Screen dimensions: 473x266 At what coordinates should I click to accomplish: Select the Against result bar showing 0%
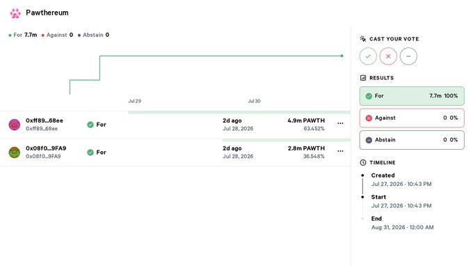tap(412, 118)
